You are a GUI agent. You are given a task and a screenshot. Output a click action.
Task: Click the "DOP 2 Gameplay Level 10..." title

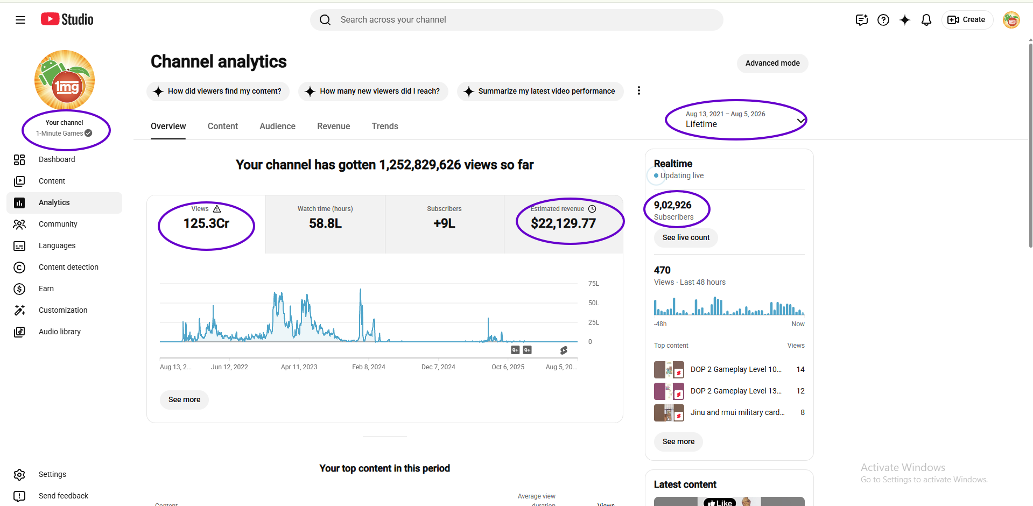[x=736, y=369]
